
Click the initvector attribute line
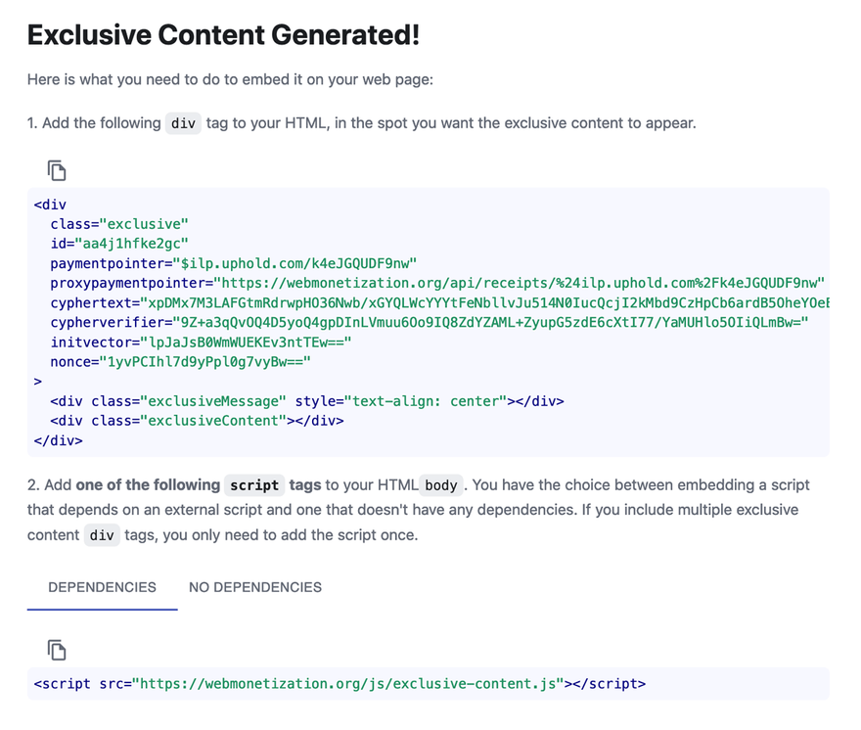pos(201,342)
